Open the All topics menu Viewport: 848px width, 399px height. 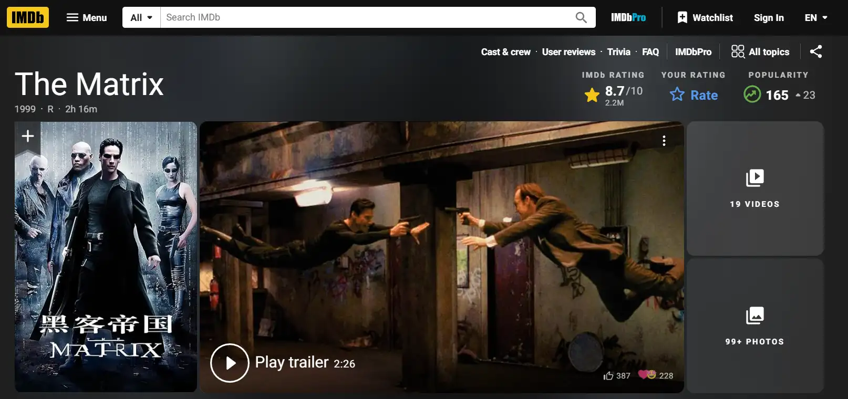click(x=760, y=51)
